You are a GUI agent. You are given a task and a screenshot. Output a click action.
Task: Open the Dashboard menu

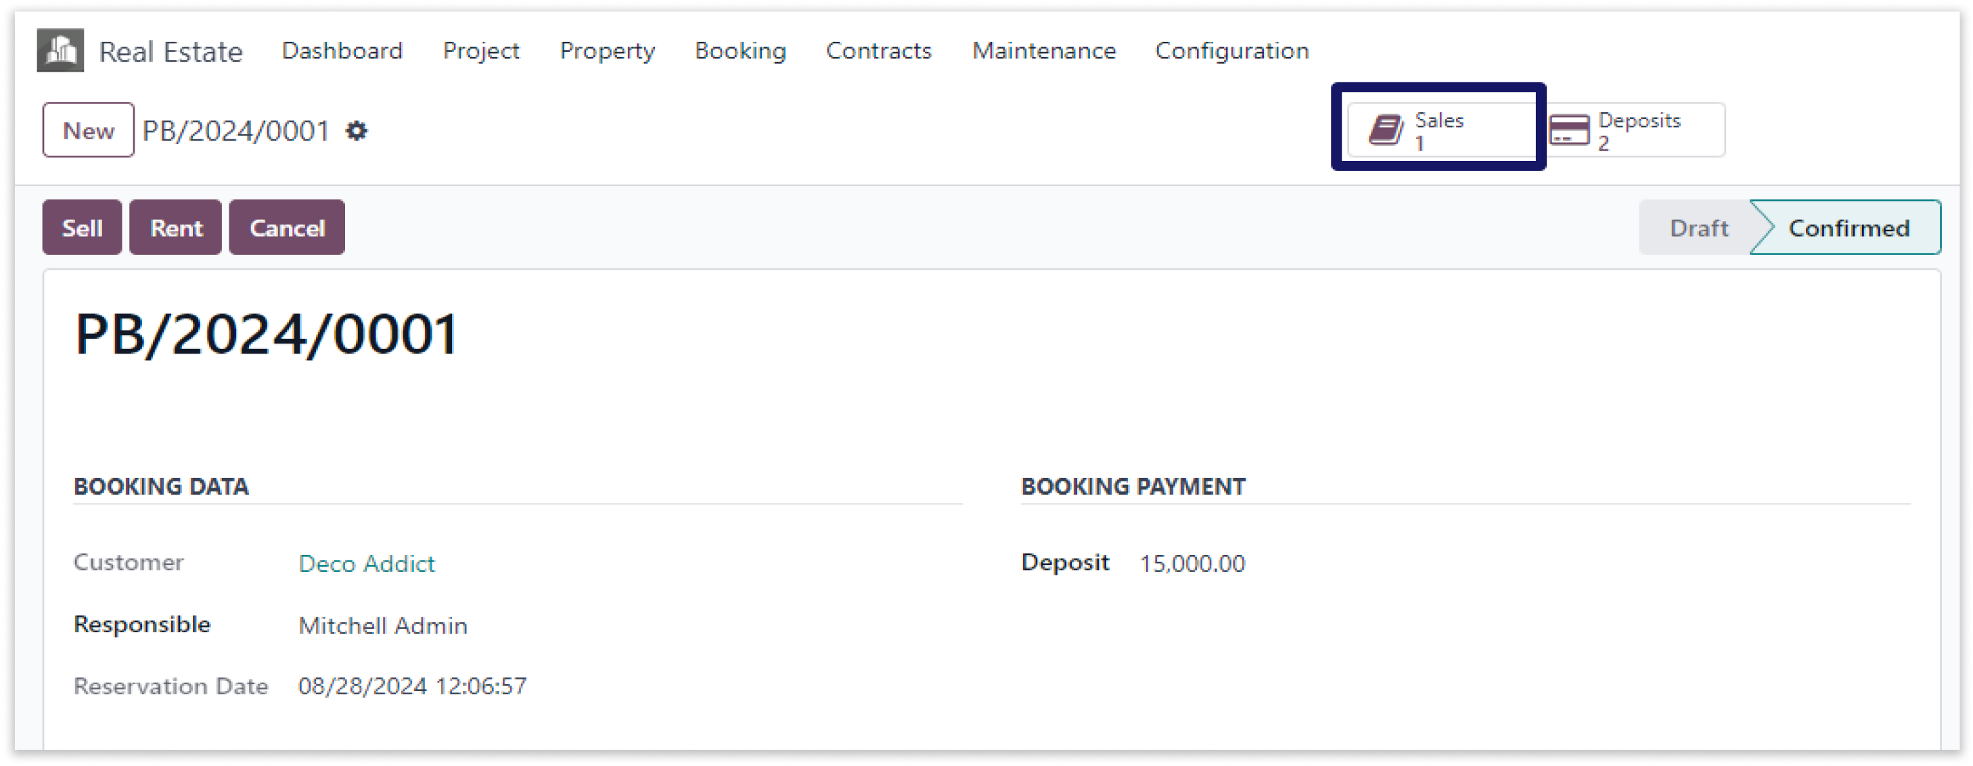[x=342, y=51]
